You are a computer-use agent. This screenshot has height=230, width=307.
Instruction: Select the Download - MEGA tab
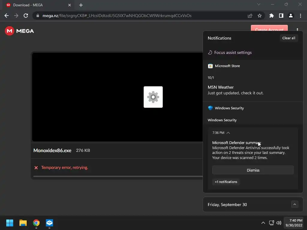38,5
